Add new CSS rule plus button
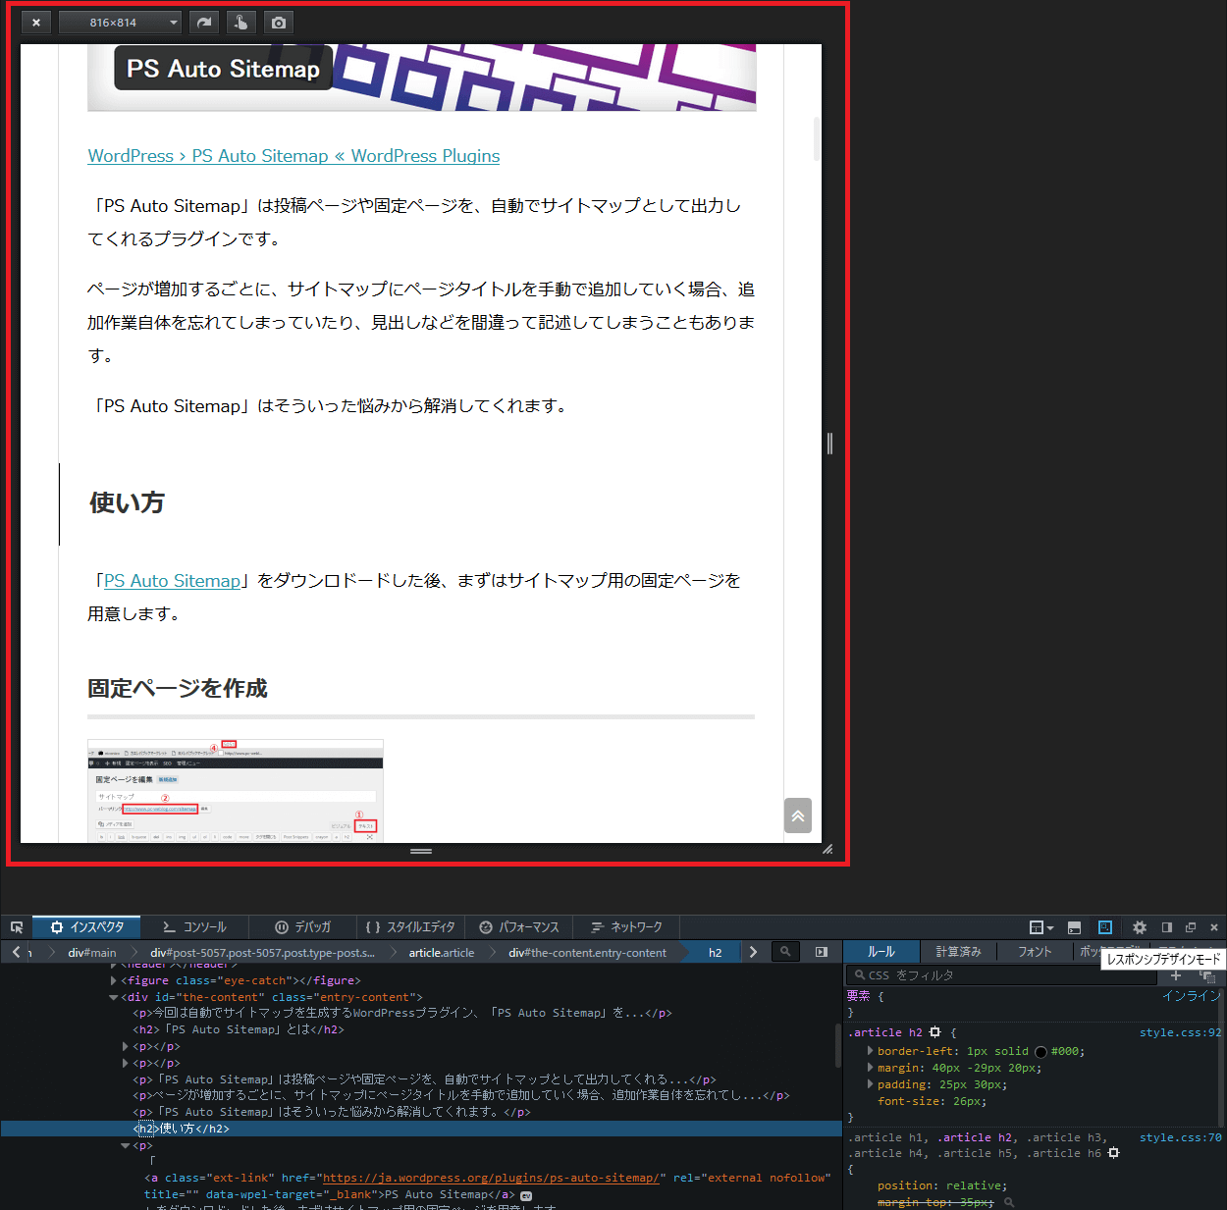The image size is (1227, 1210). (x=1176, y=975)
